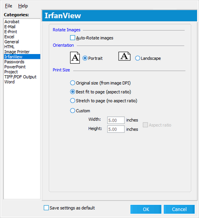This screenshot has height=218, width=199.
Task: Select HTML category
Action: [x=22, y=47]
